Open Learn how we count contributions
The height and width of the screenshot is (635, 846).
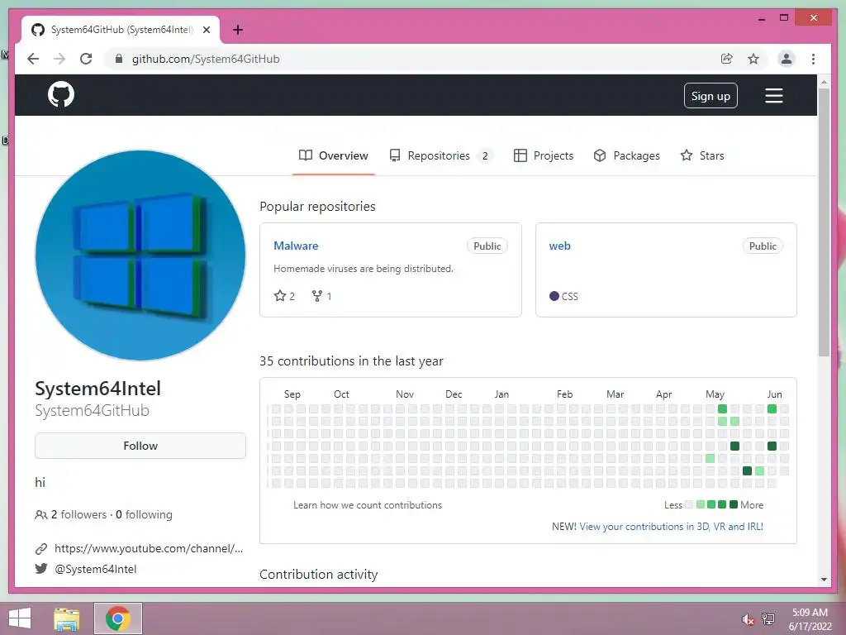pyautogui.click(x=368, y=505)
